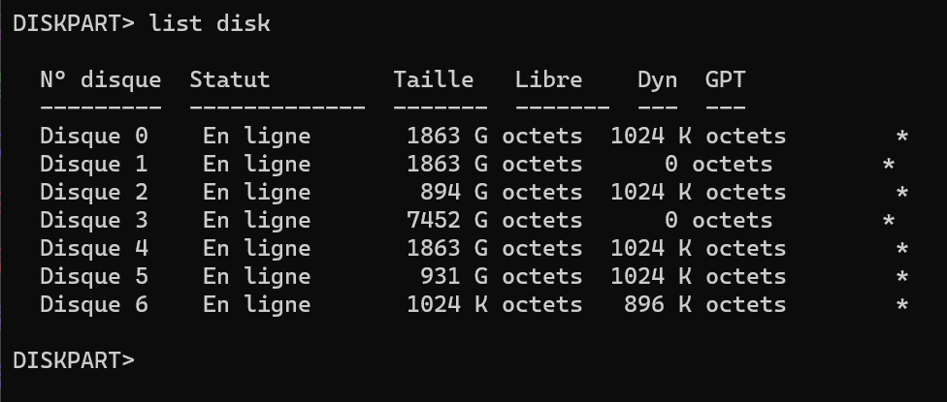Click the 'Libre' column header
The image size is (947, 402).
tap(548, 79)
